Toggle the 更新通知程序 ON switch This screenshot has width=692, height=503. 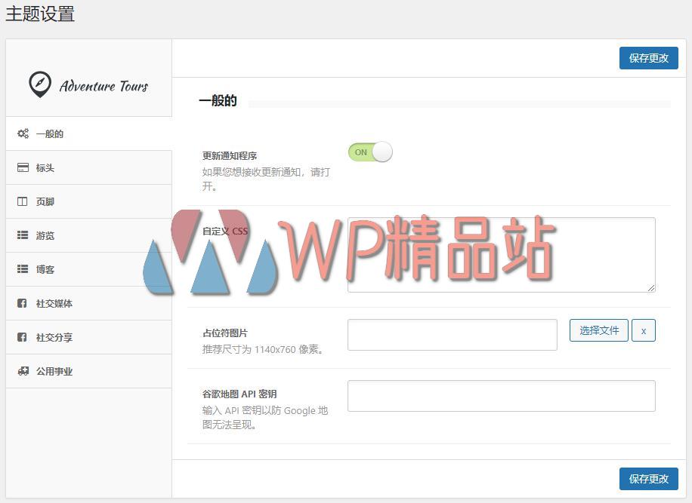coord(370,152)
